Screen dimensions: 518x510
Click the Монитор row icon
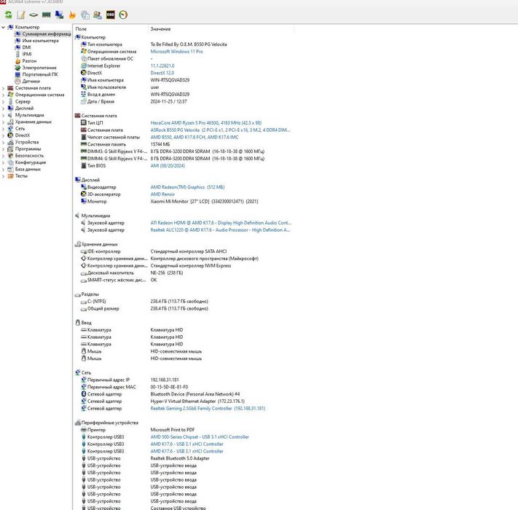[84, 201]
